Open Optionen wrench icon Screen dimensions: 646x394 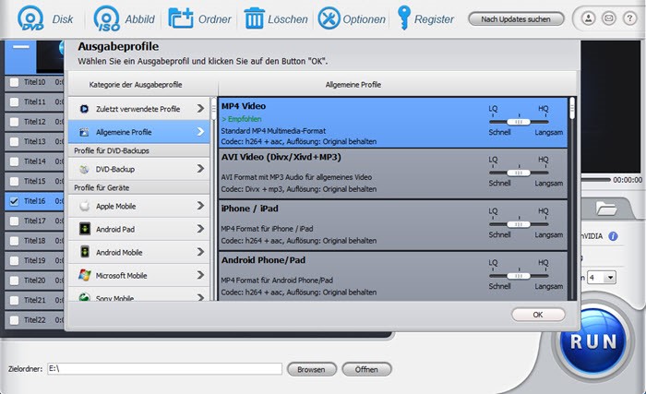(x=329, y=18)
